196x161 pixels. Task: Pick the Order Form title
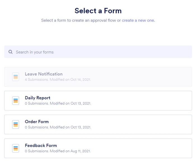pos(37,122)
